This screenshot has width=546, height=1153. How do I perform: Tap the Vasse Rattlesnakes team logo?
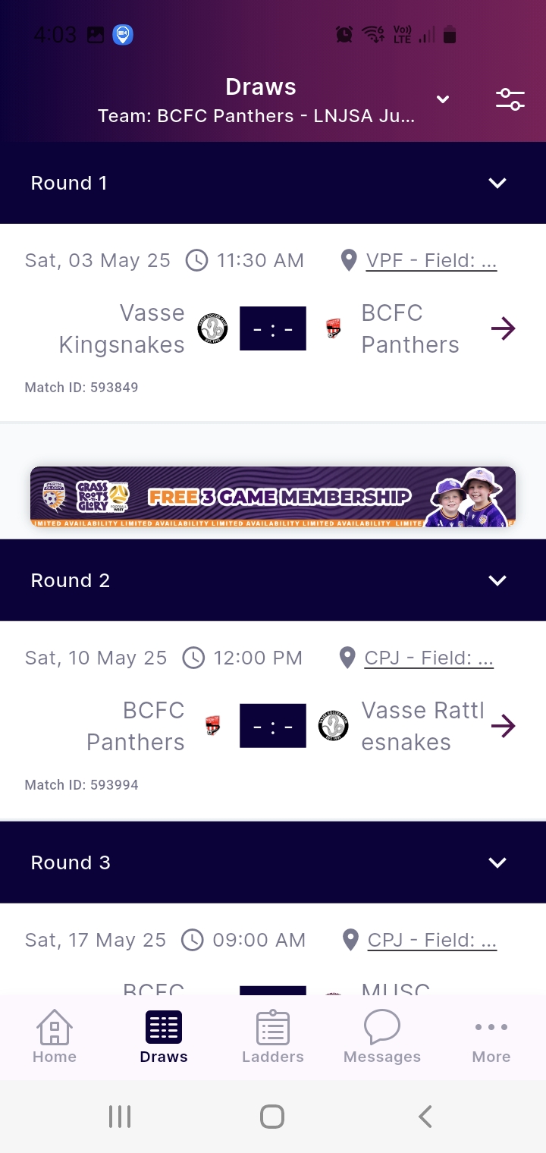click(333, 726)
